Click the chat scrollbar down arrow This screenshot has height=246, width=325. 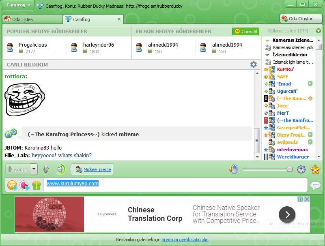257,157
